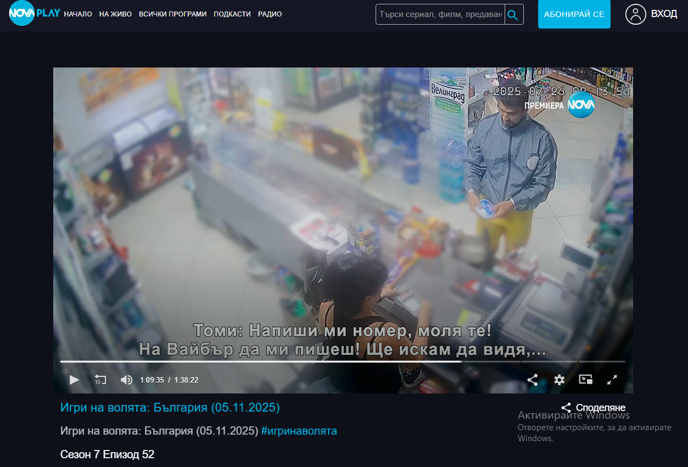Screen dimensions: 688x467
Task: Click the ВХОД login link
Action: (664, 14)
